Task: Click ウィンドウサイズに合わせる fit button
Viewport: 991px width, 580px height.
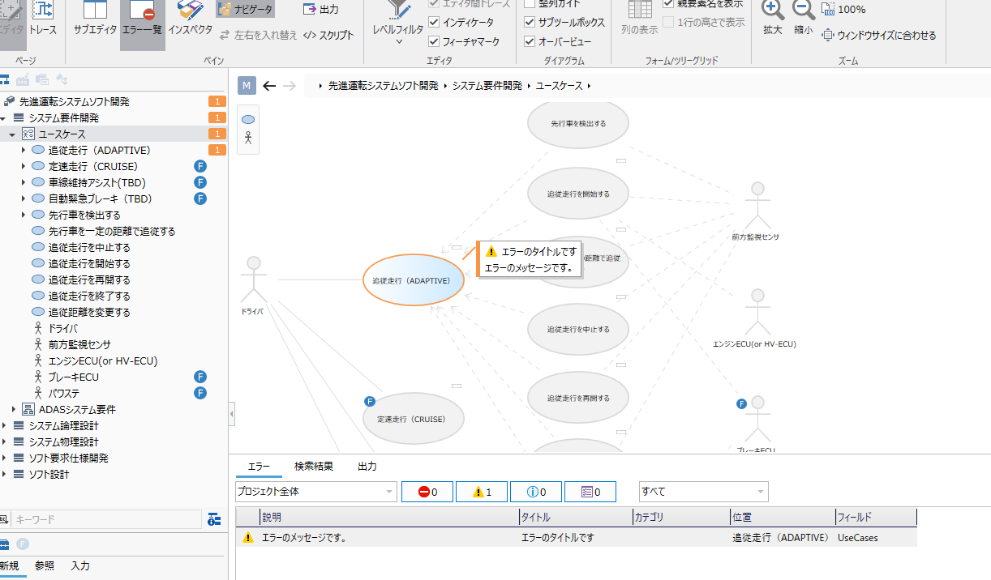Action: pos(879,35)
